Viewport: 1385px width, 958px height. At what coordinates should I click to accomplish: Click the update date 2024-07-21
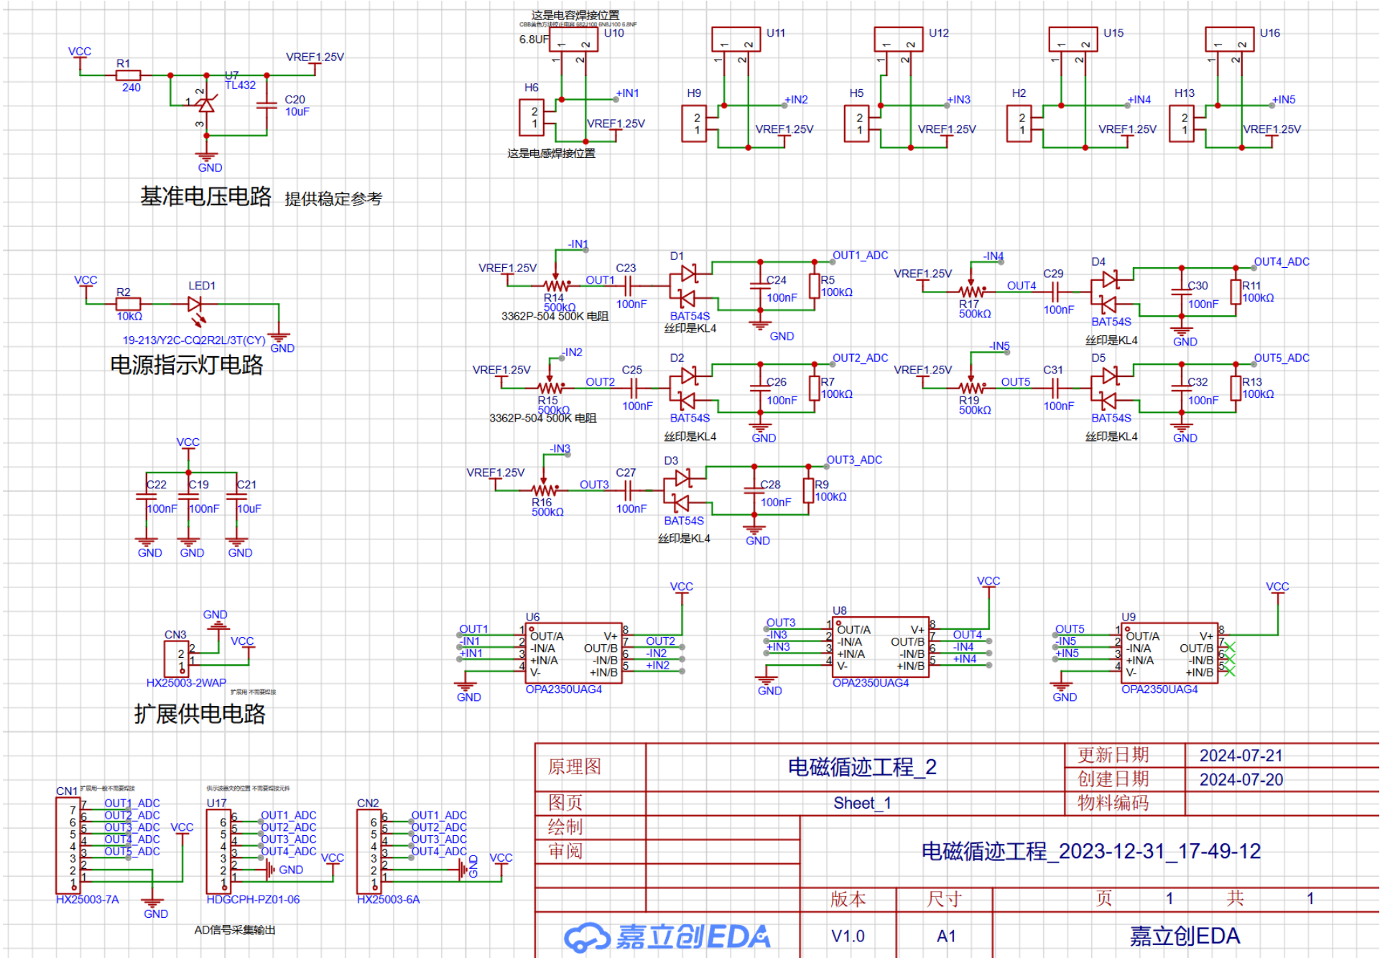(1242, 756)
